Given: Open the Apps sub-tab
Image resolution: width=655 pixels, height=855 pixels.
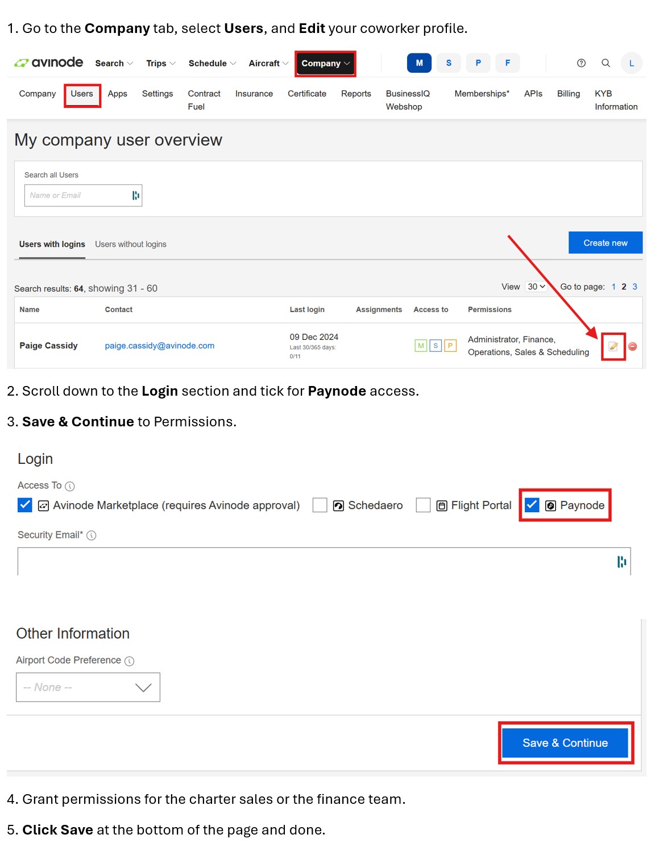Looking at the screenshot, I should [118, 94].
